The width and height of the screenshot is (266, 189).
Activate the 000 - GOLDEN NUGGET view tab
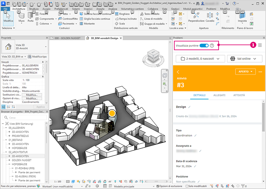tap(66, 38)
